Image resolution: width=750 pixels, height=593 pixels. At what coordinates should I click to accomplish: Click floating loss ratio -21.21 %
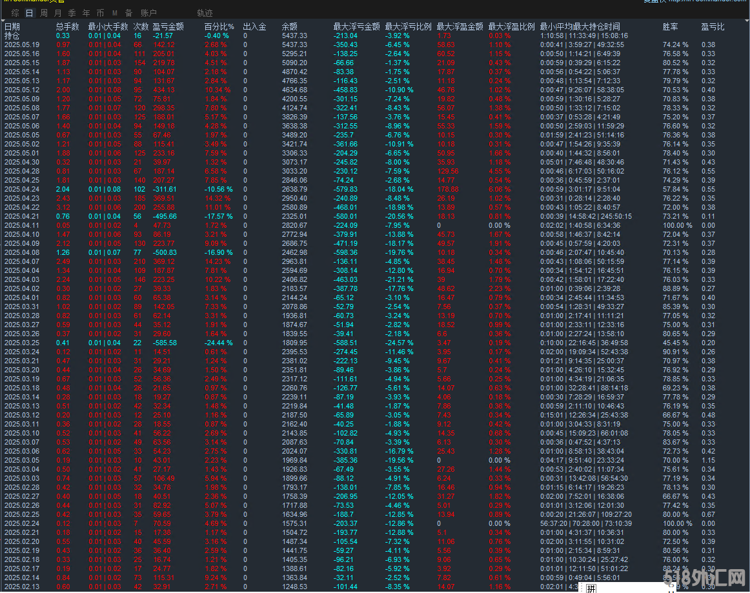(400, 280)
